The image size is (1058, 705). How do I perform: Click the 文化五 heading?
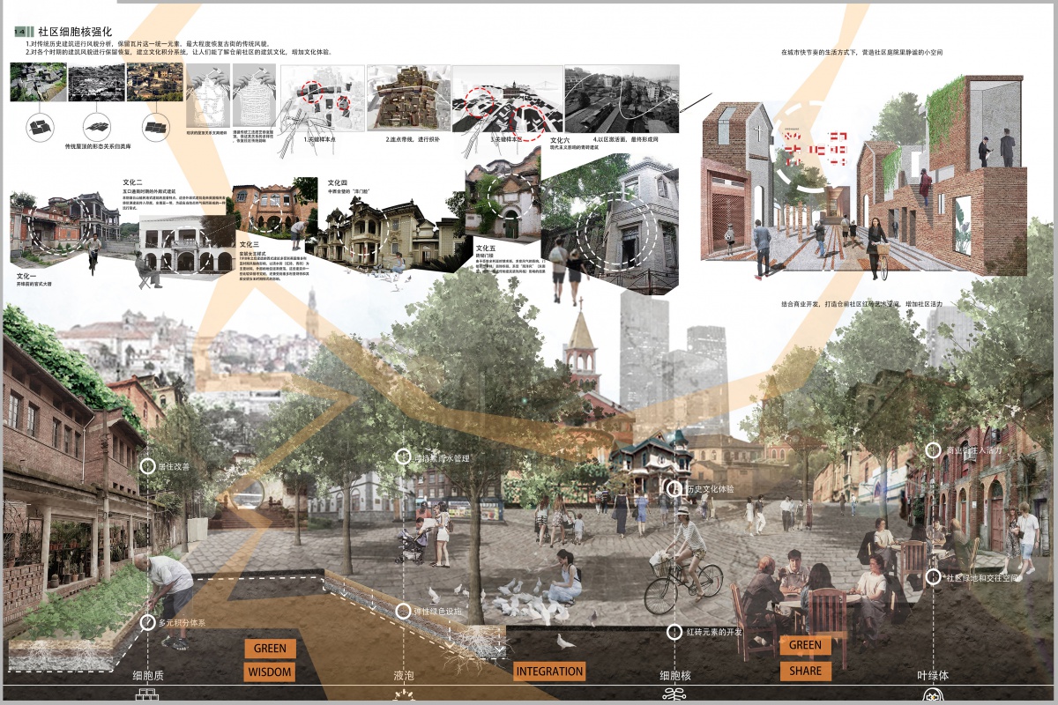486,248
